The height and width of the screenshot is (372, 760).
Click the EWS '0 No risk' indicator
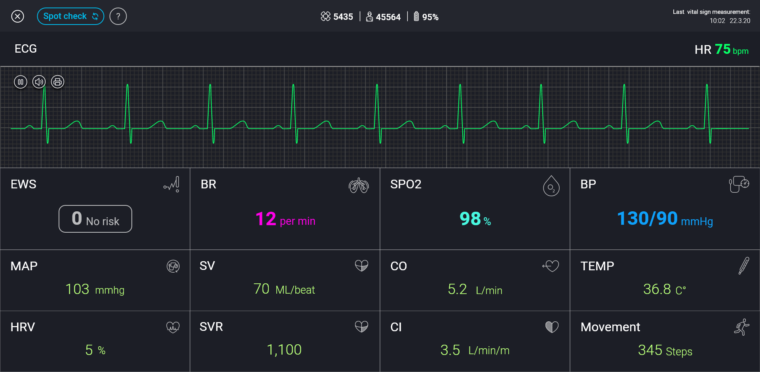(95, 218)
